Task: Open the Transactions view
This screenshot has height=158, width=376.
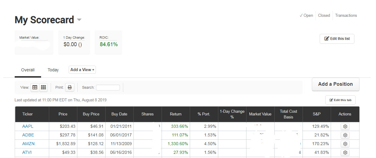Action: click(x=346, y=15)
